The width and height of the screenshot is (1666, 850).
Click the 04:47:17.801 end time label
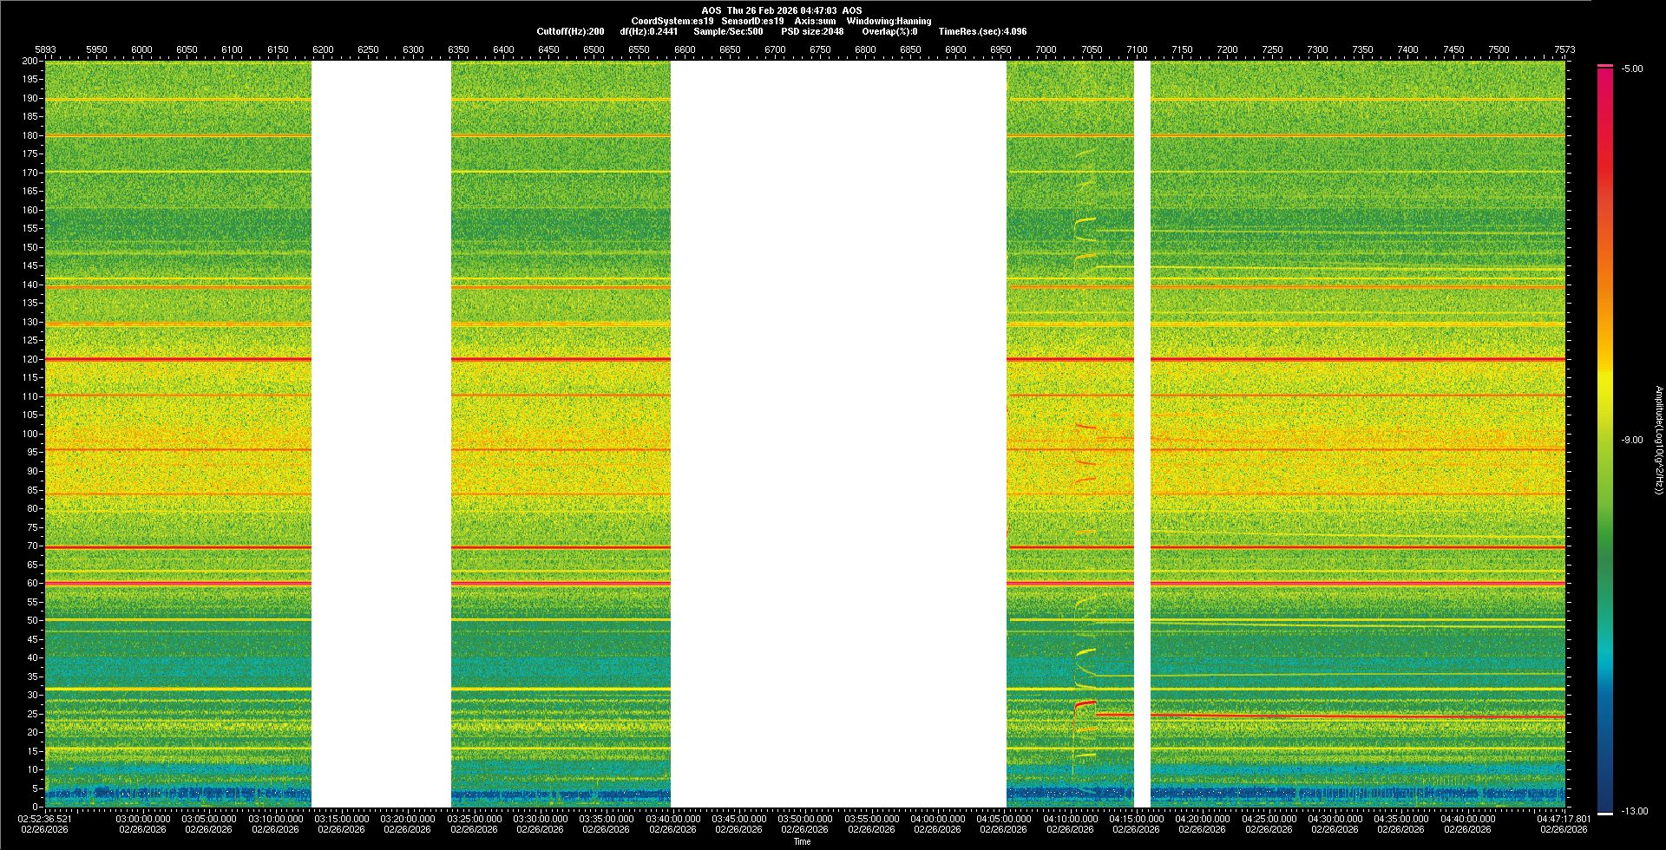tap(1564, 819)
